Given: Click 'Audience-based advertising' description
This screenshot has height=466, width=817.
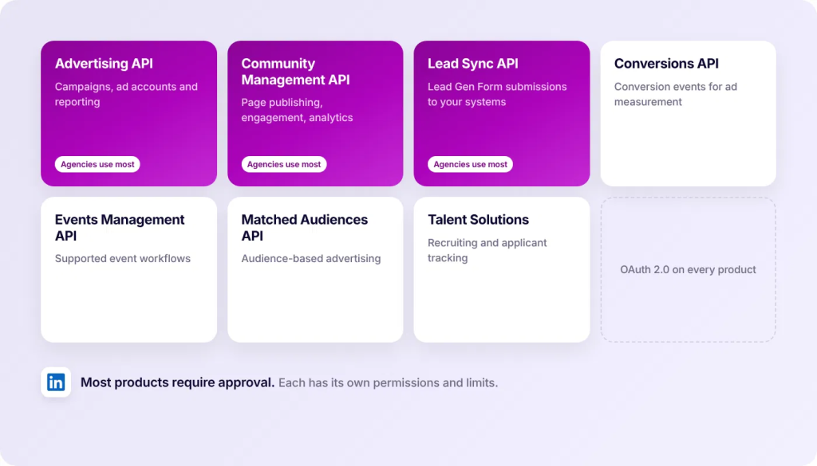Looking at the screenshot, I should [310, 258].
